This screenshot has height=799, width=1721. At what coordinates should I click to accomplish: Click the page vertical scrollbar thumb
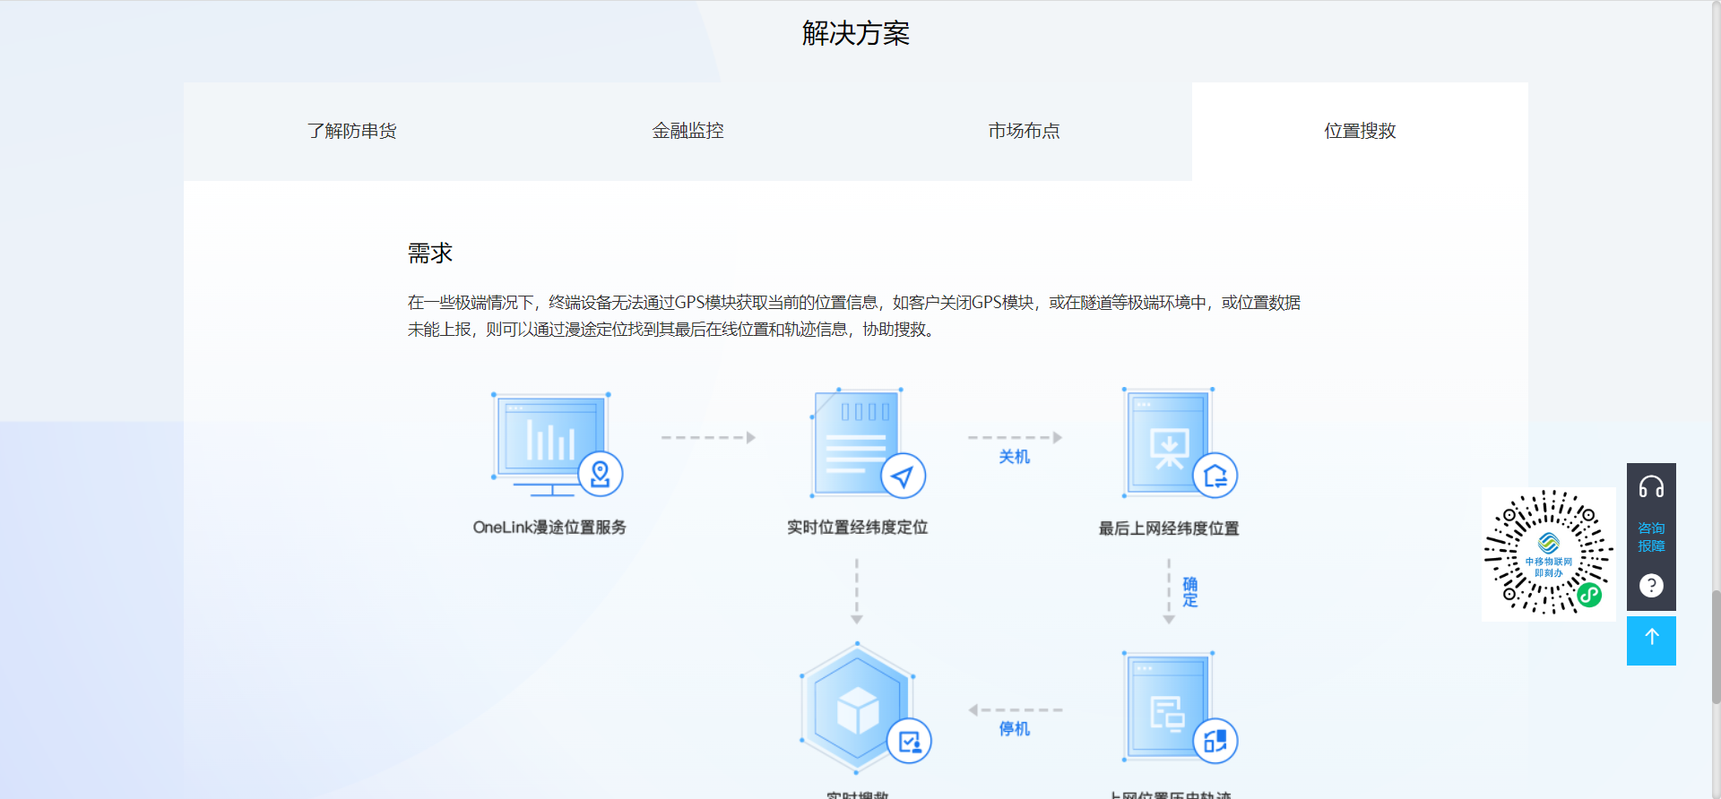[x=1716, y=647]
